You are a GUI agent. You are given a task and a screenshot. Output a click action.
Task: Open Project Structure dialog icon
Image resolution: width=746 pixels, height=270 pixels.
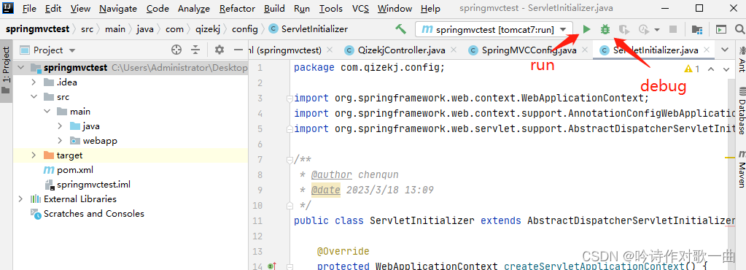[697, 29]
